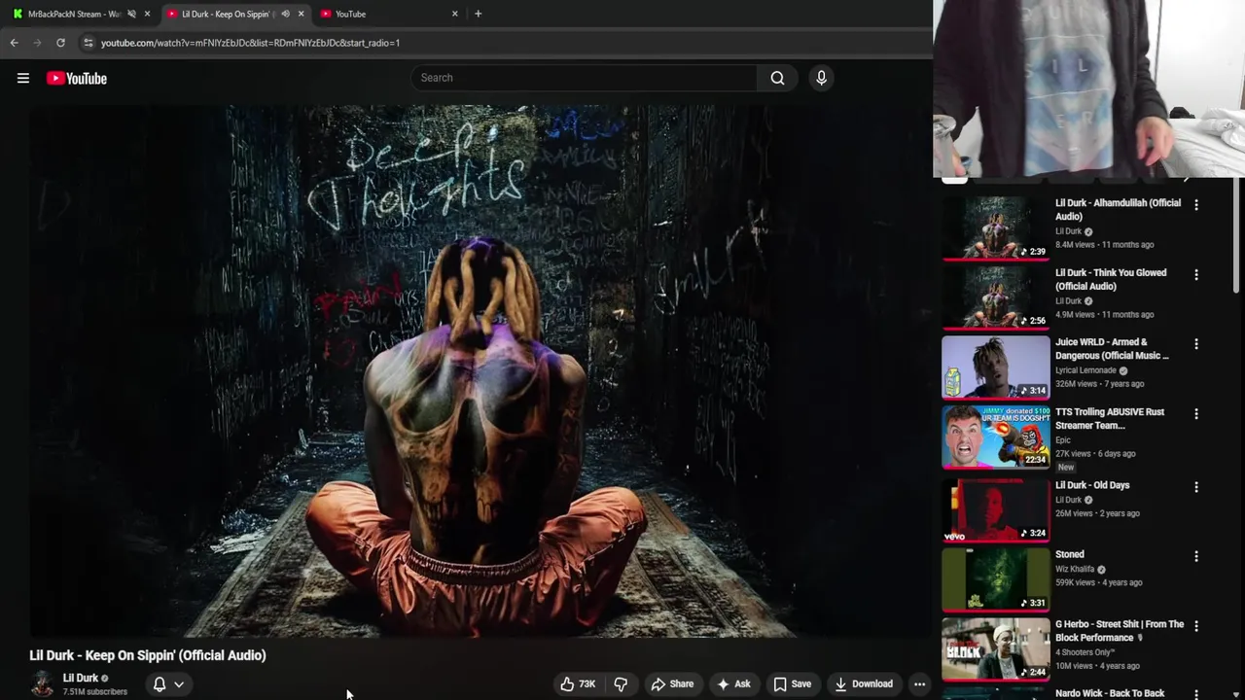The height and width of the screenshot is (700, 1245).
Task: Click Keep On Sippin' video title text
Action: click(x=148, y=655)
